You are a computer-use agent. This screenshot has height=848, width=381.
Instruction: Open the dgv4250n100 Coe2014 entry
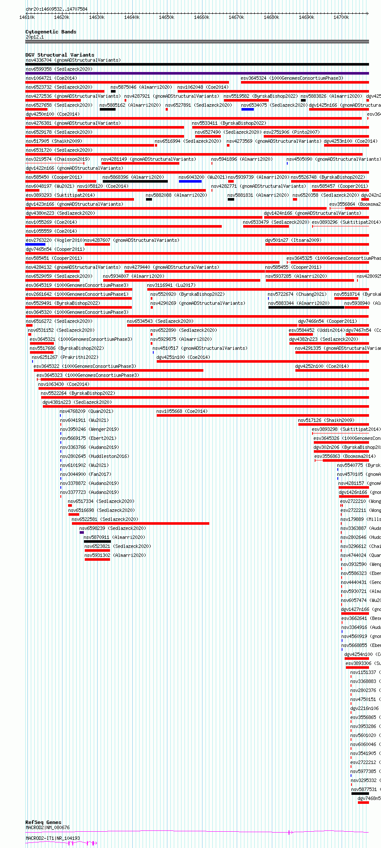pos(53,114)
